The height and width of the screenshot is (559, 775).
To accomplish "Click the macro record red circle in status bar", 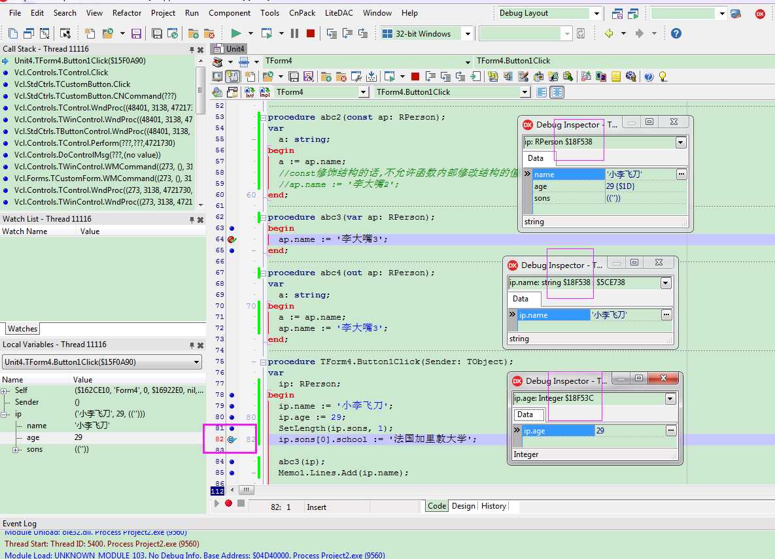I will click(228, 503).
